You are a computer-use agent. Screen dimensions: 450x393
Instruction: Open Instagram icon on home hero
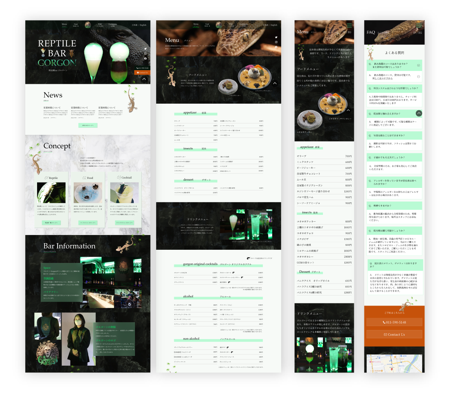[145, 54]
